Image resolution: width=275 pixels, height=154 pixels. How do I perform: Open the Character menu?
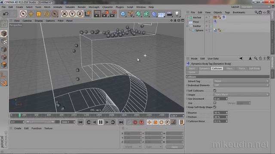(x=107, y=7)
